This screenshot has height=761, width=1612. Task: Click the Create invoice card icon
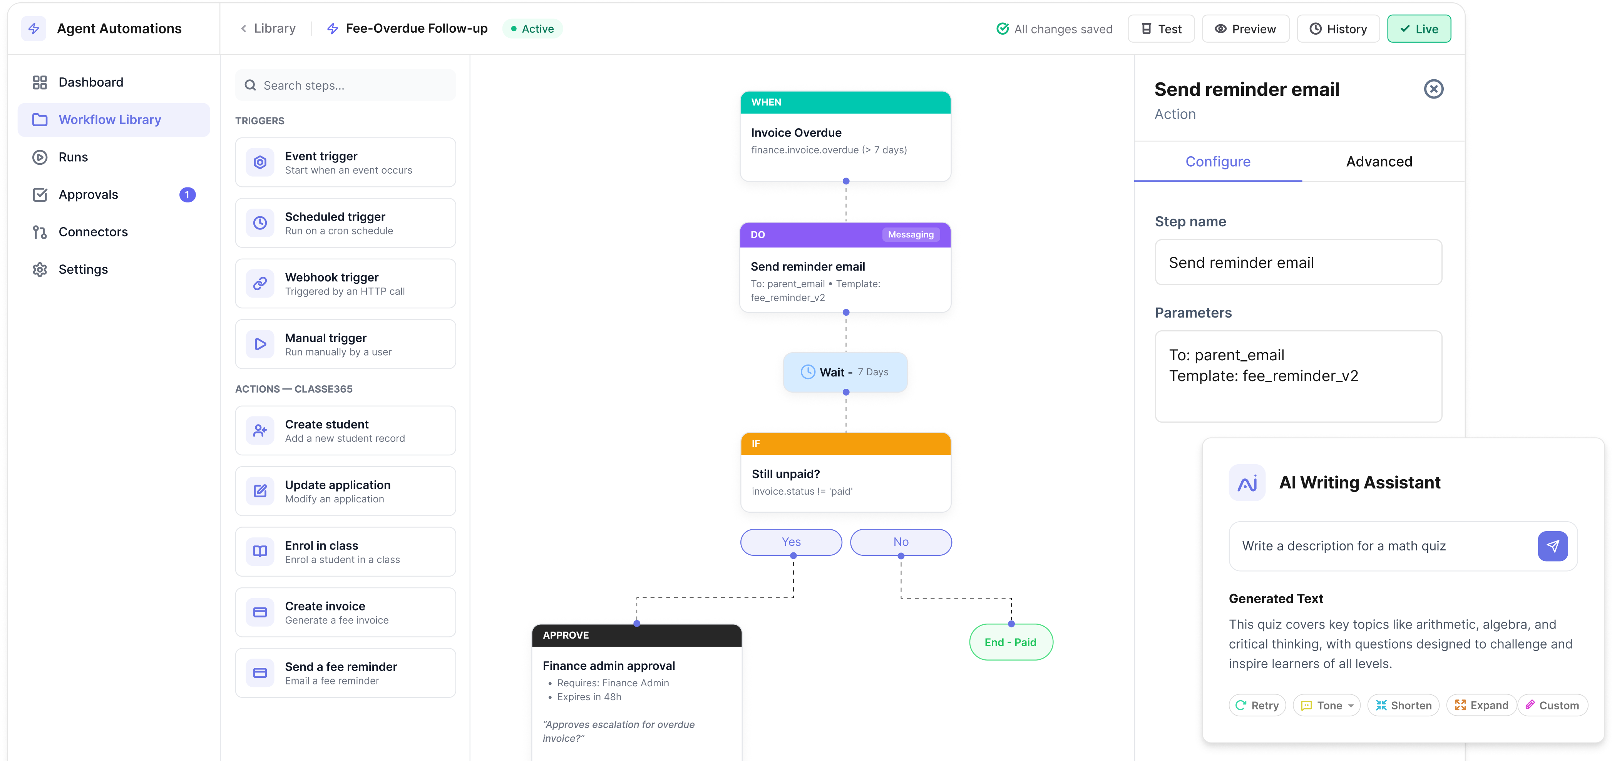(260, 613)
